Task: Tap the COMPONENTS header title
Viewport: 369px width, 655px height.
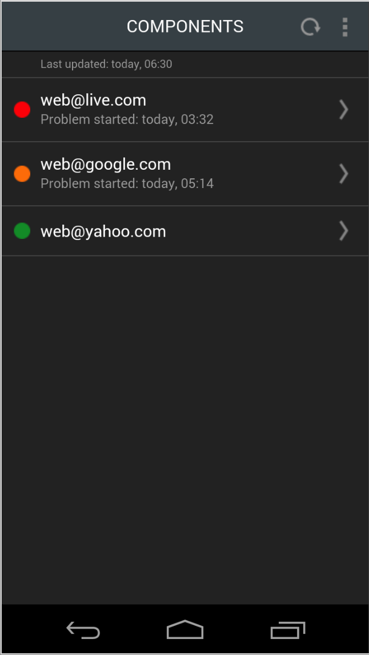Action: (x=185, y=27)
